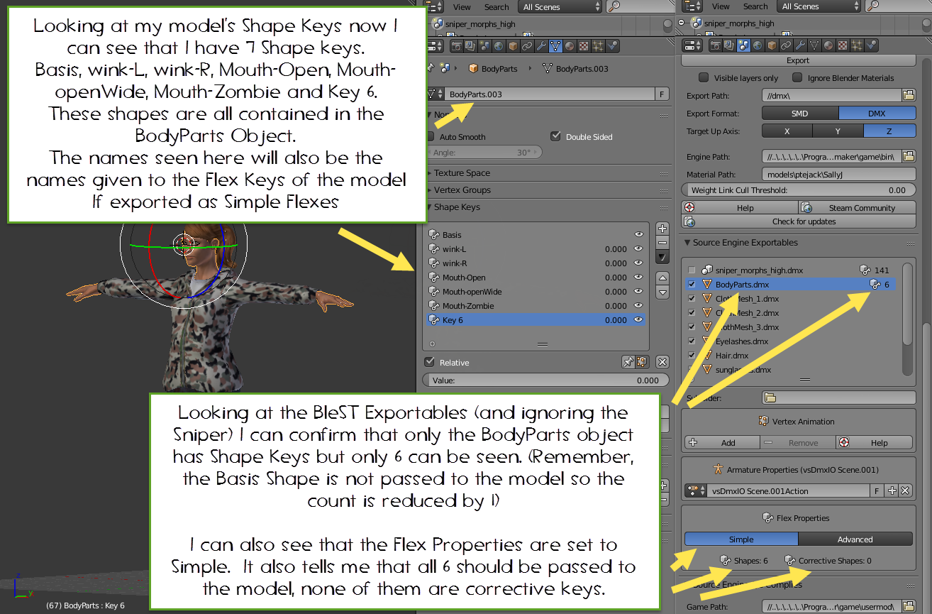Open World properties tab in left panel
The height and width of the screenshot is (614, 932).
[x=499, y=46]
